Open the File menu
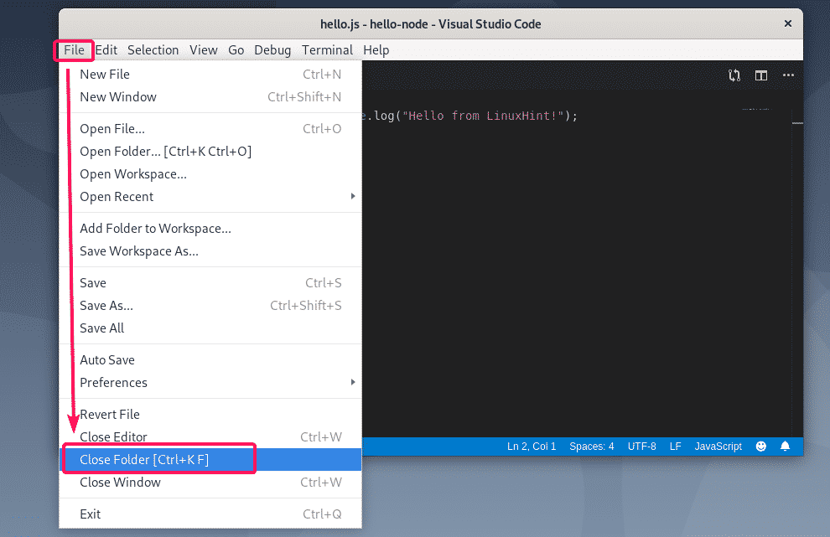Viewport: 830px width, 537px height. pyautogui.click(x=74, y=49)
